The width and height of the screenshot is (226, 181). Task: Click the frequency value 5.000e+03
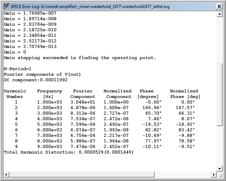50,124
